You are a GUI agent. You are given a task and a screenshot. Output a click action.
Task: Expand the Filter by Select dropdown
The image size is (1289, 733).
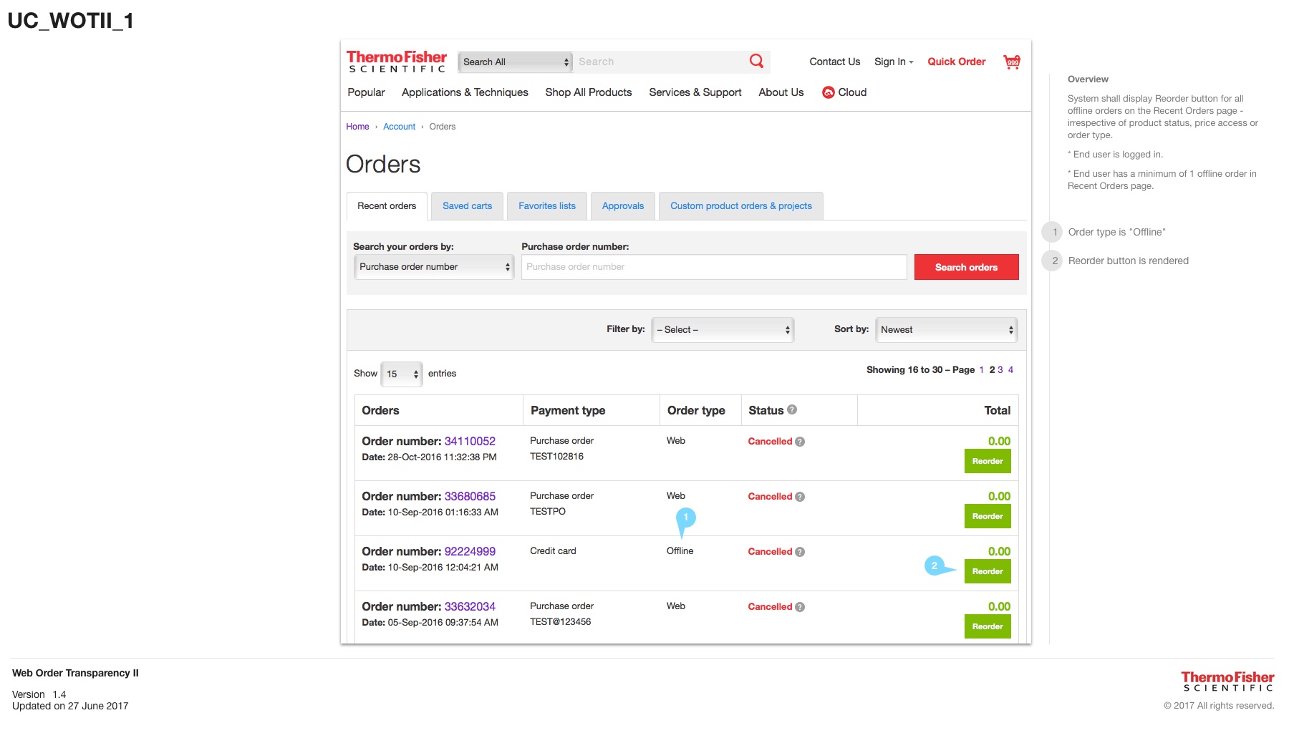click(723, 330)
